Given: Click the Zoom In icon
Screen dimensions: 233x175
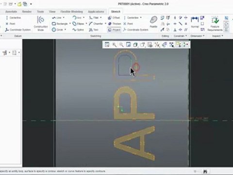Looking at the screenshot, I should 114,45.
